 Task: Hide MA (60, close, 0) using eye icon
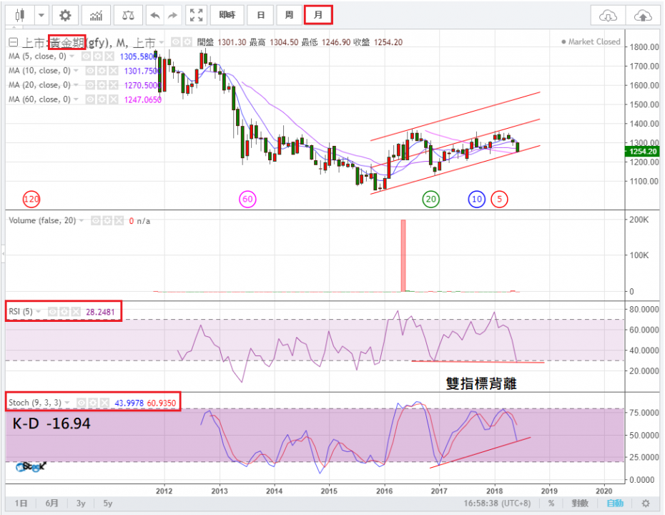90,99
